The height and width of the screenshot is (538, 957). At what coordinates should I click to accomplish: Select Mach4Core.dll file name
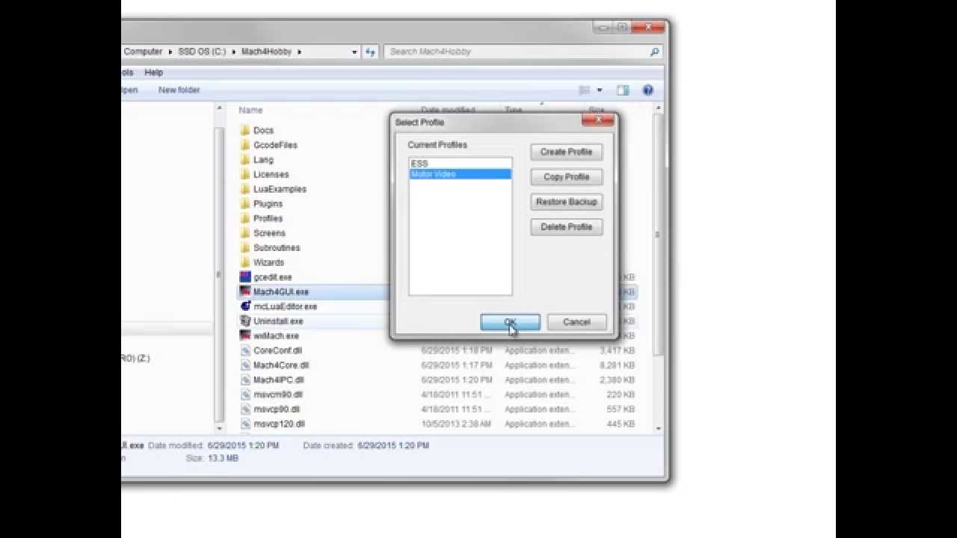(x=281, y=365)
